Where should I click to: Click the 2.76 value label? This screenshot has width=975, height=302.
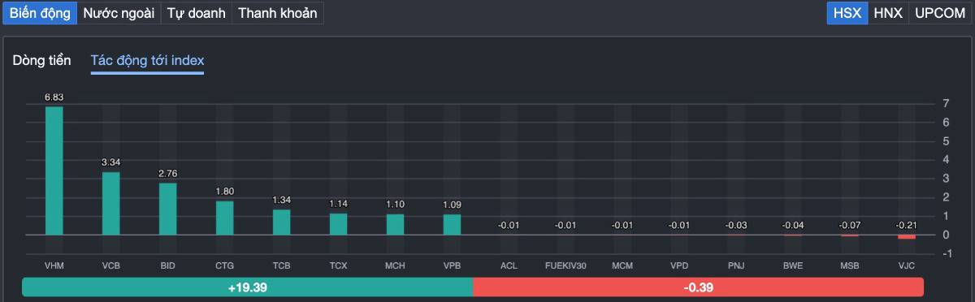(167, 173)
